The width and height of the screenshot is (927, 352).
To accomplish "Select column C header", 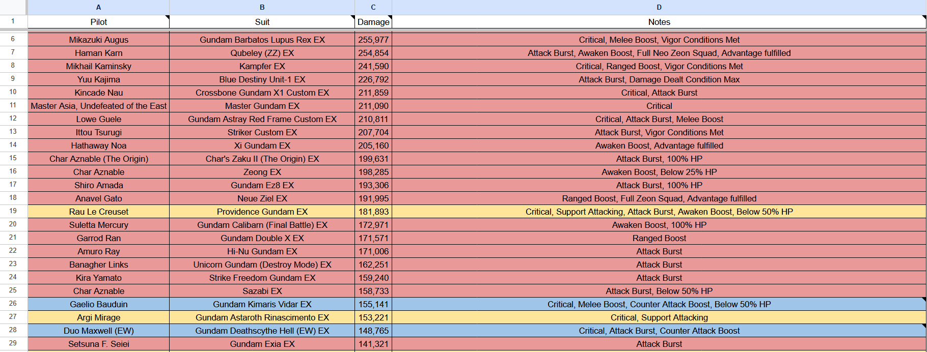I will point(373,7).
